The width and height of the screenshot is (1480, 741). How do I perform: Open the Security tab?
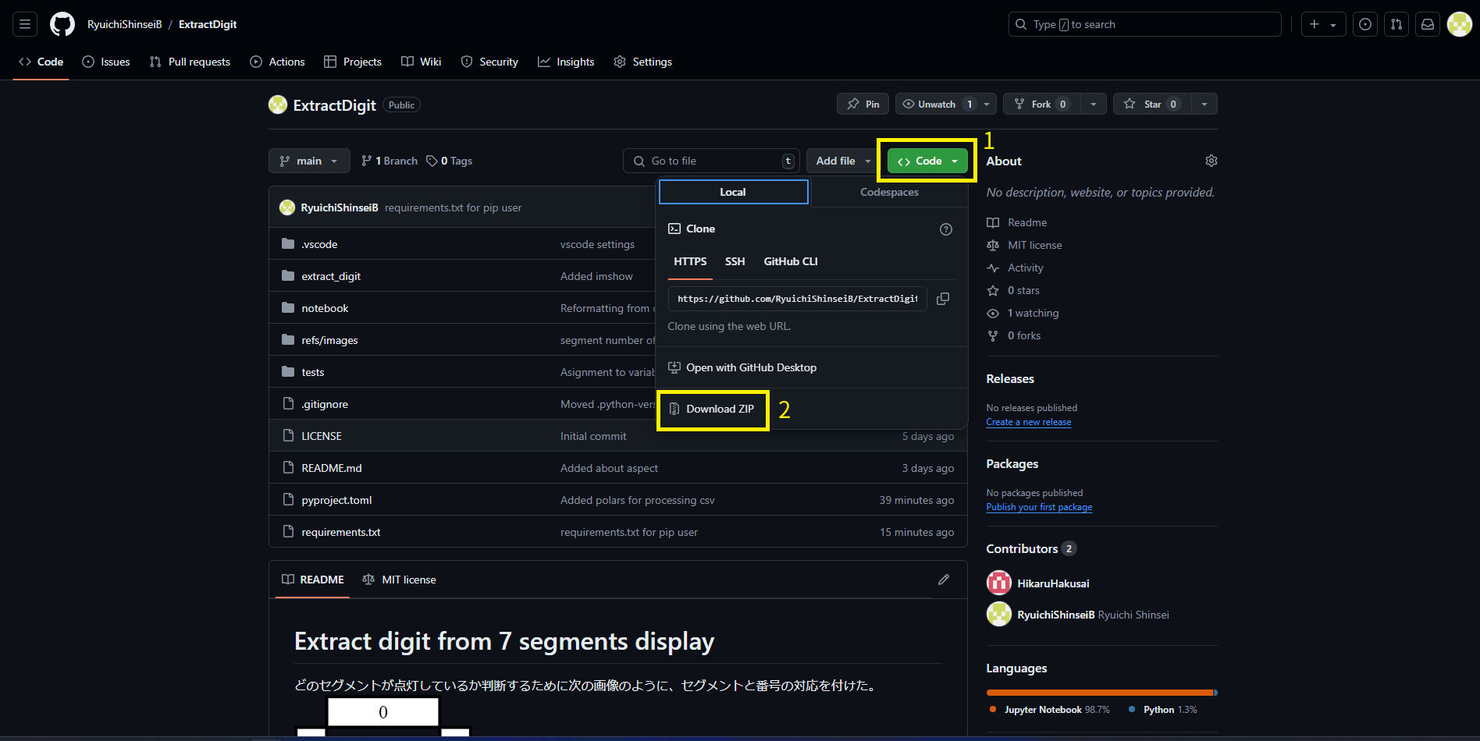[489, 62]
